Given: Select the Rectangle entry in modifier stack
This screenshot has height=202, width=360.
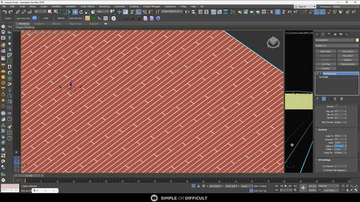Looking at the screenshot, I should tap(324, 77).
